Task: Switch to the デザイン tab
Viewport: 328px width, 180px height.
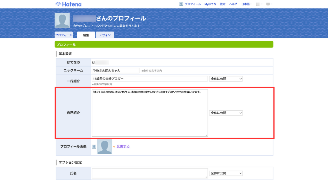Action: pos(105,35)
